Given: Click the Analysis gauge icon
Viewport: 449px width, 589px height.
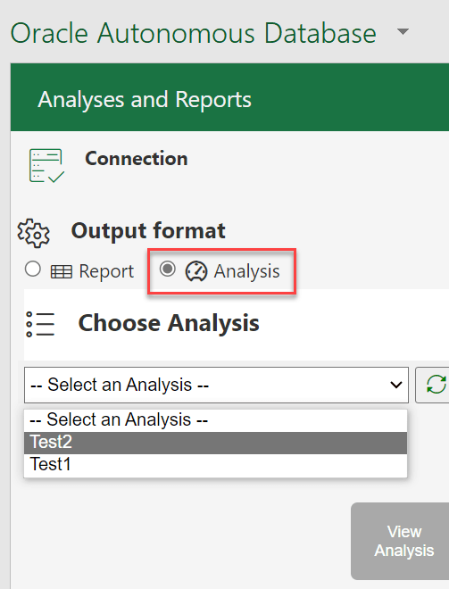Looking at the screenshot, I should [196, 271].
